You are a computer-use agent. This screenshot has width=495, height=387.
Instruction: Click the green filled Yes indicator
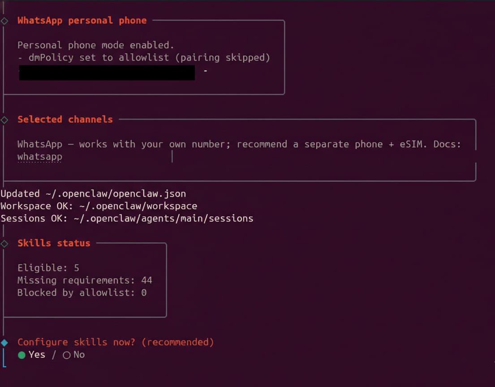click(x=22, y=355)
